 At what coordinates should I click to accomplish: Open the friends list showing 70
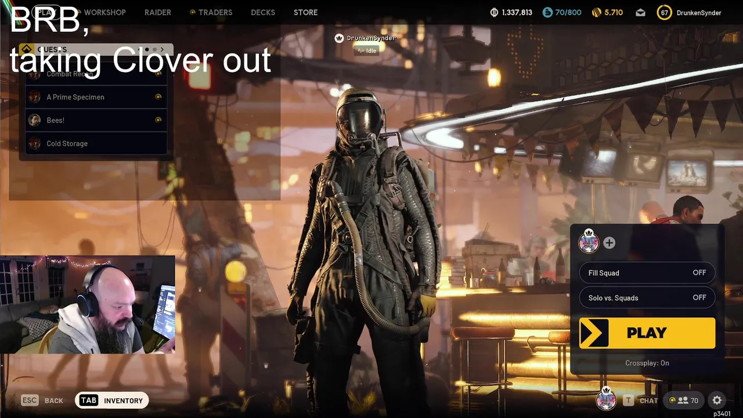683,400
